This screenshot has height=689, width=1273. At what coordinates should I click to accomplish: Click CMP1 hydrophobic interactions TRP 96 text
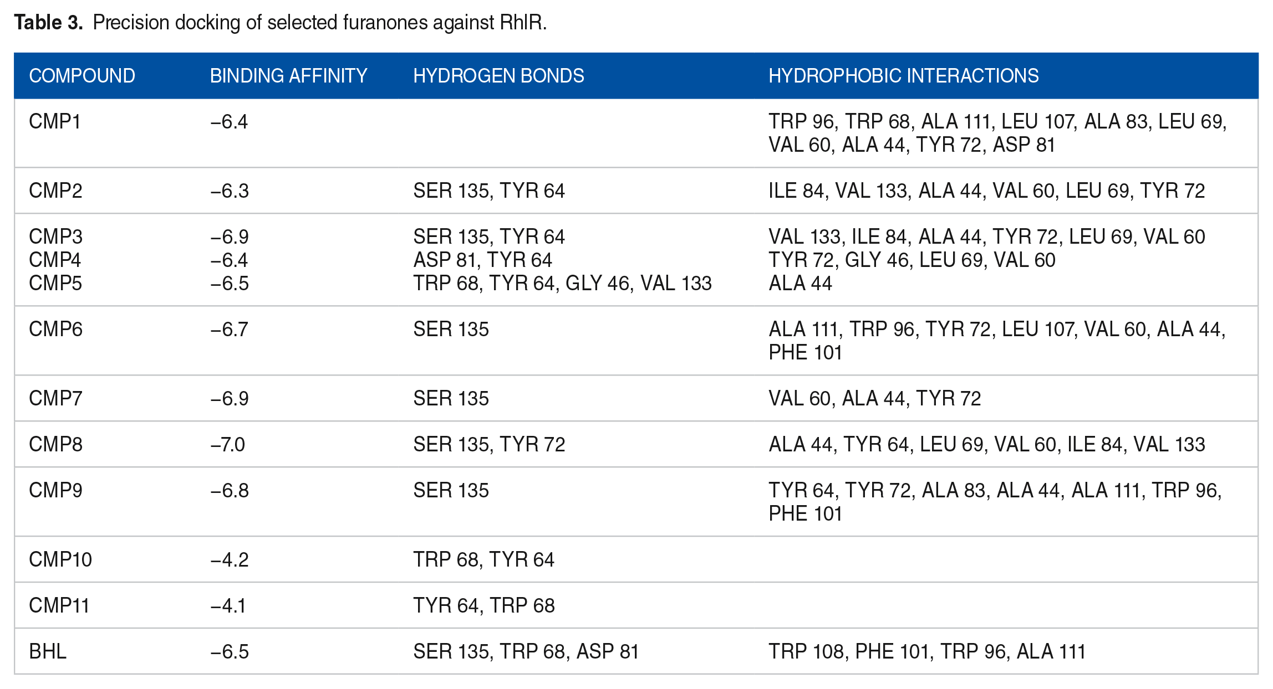coord(803,121)
